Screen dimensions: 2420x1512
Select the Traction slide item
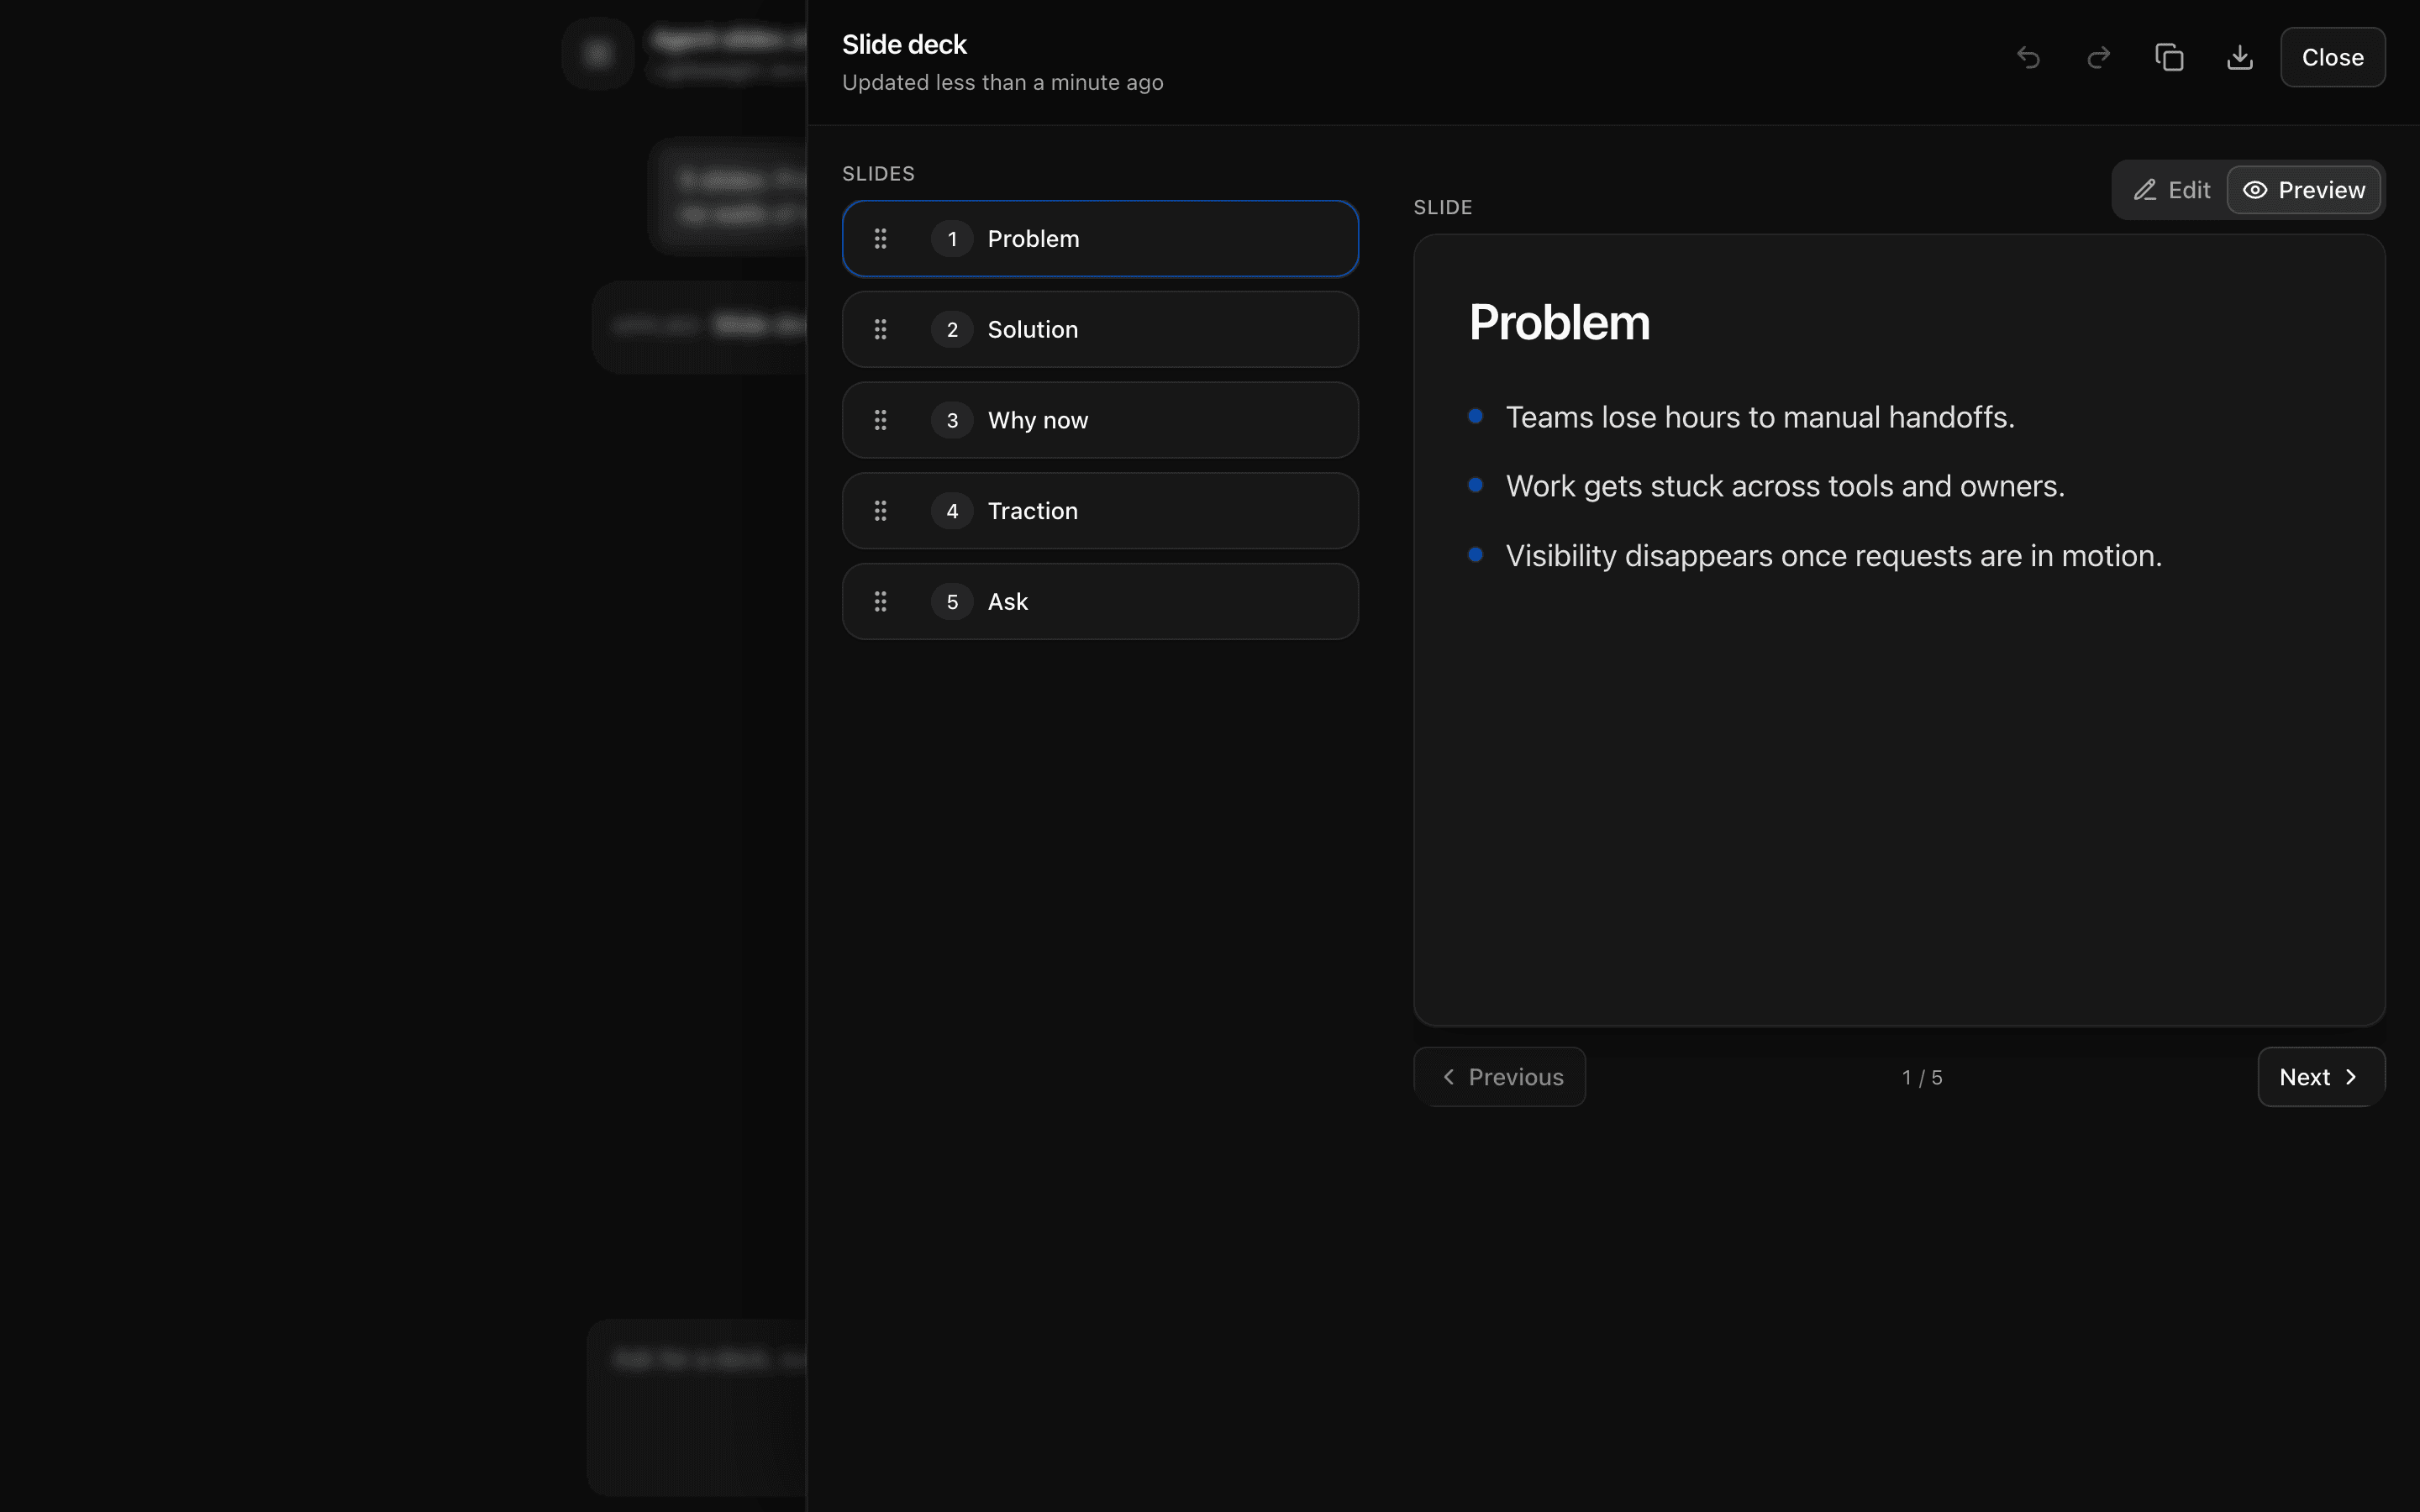tap(1100, 511)
